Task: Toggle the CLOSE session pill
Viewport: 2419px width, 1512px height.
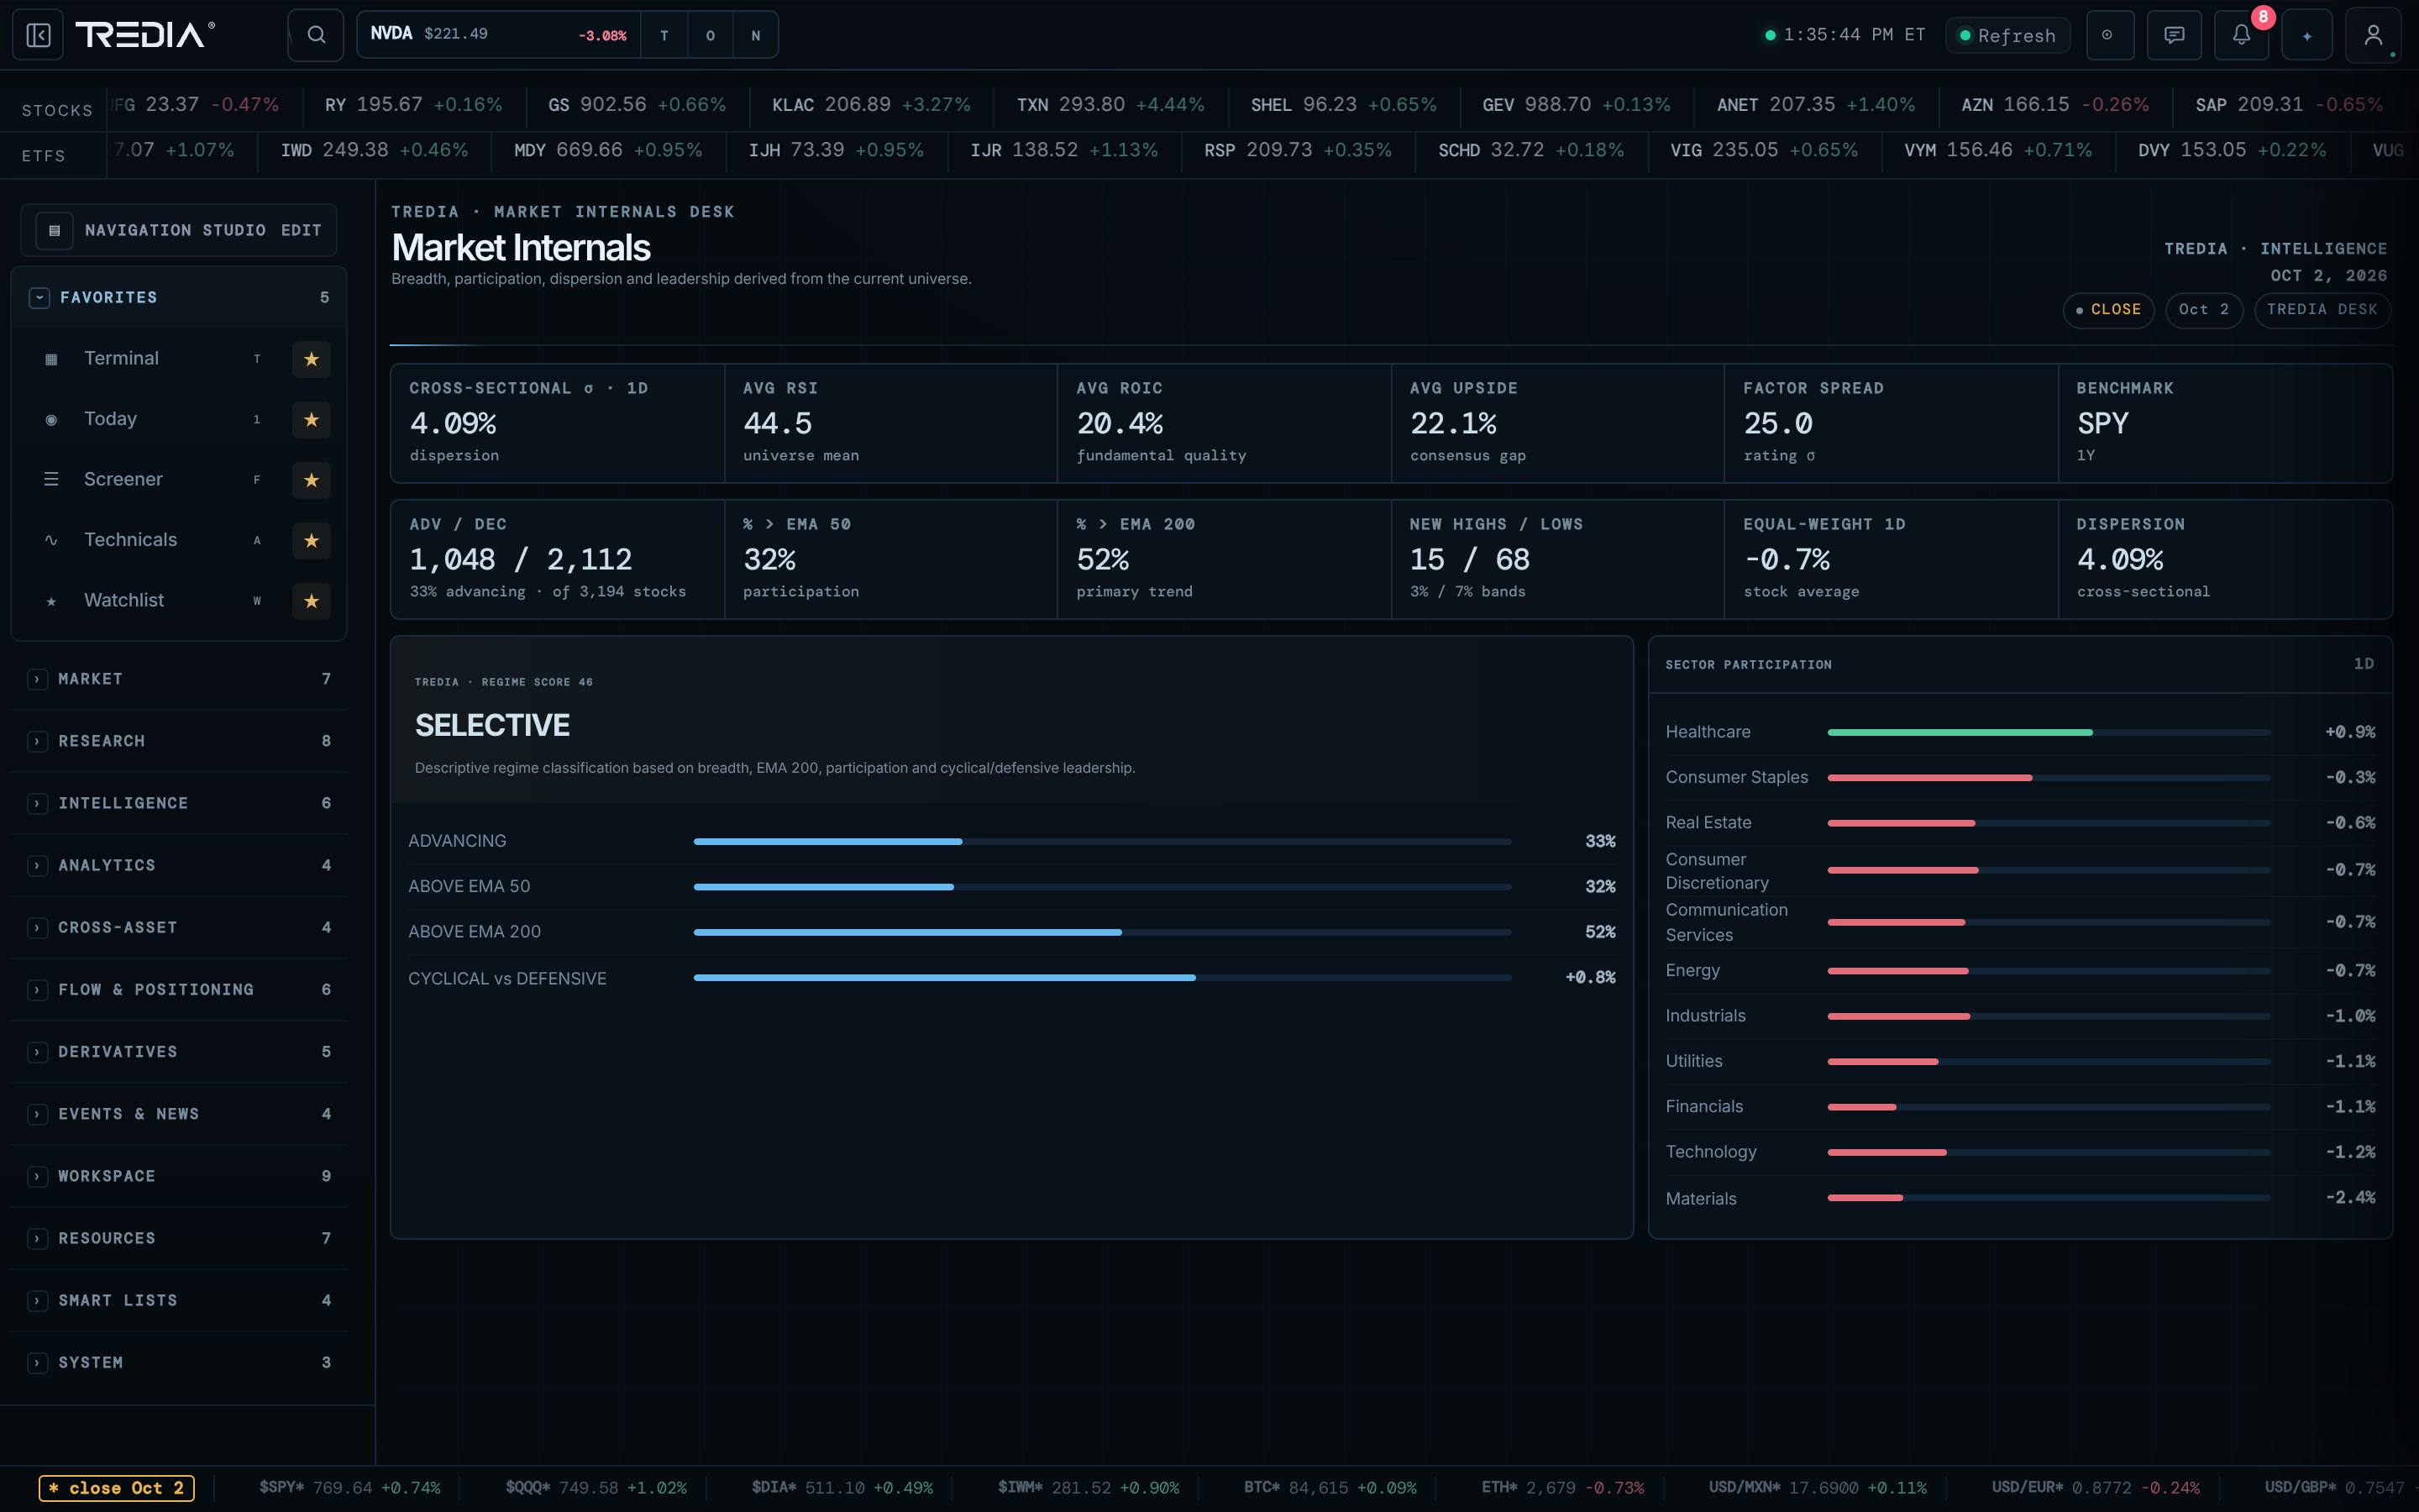Action: [2107, 310]
